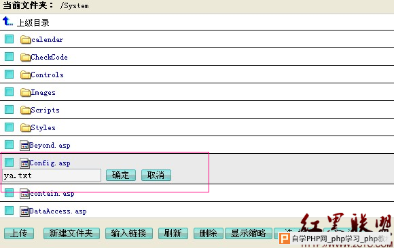Image resolution: width=394 pixels, height=248 pixels.
Task: Click the calendar folder icon
Action: (x=25, y=39)
